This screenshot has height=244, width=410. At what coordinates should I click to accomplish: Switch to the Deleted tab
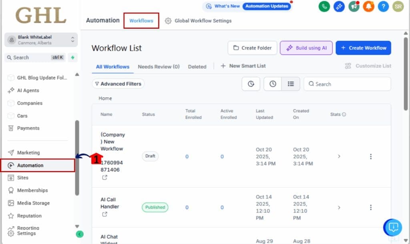pos(197,67)
